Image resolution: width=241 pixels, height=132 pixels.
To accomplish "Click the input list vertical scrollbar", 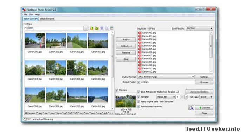I will 211,52.
